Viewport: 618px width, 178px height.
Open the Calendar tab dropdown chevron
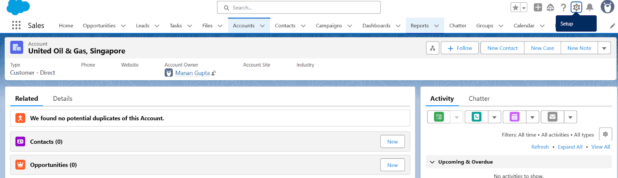point(542,26)
